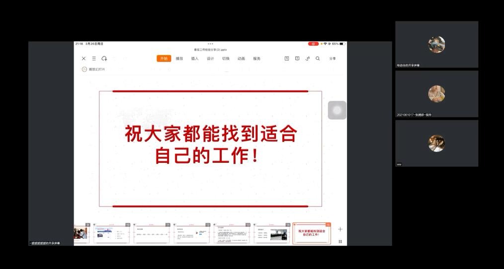Open the hamburger menu icon

click(x=94, y=59)
